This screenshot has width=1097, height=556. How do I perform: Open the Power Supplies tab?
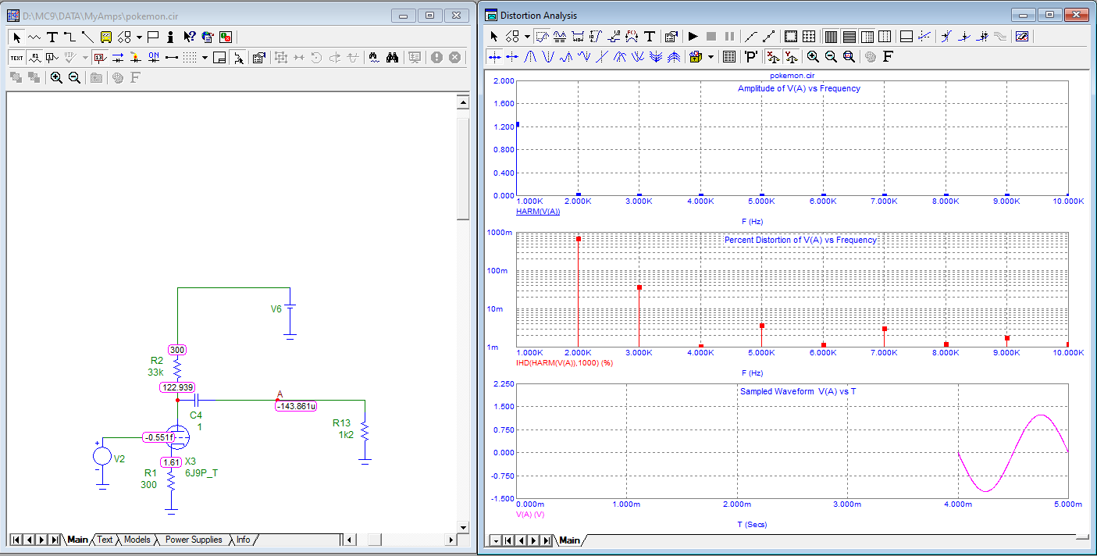(x=194, y=540)
